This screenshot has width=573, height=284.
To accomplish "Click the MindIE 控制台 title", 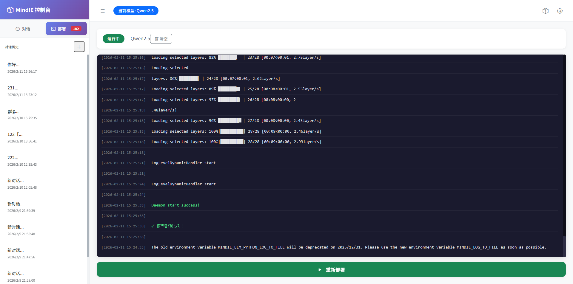I will (x=33, y=10).
